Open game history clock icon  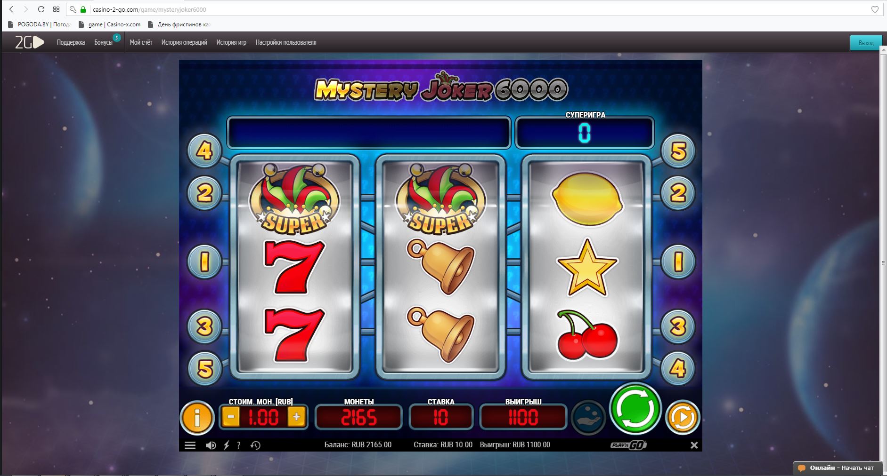coord(256,445)
